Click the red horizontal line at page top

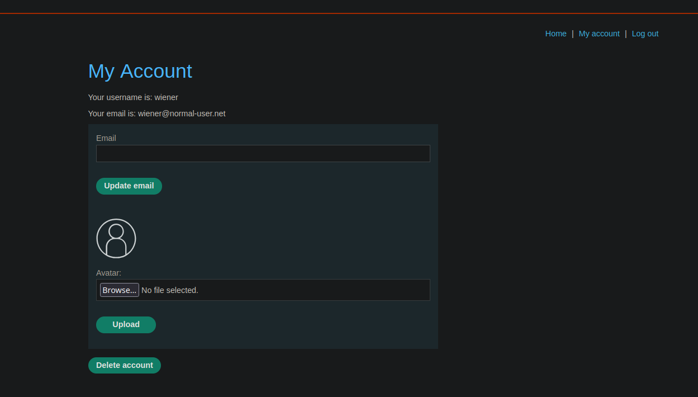coord(349,13)
